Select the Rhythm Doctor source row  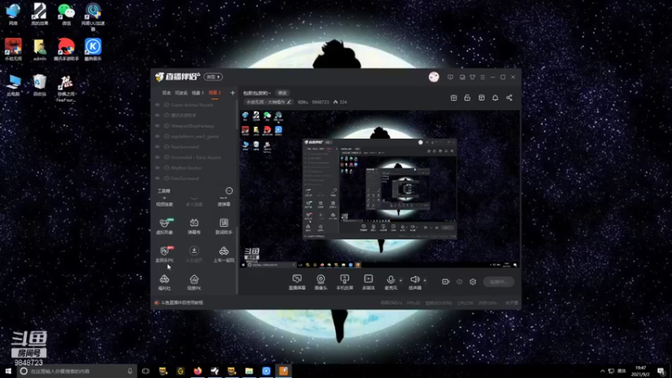194,168
